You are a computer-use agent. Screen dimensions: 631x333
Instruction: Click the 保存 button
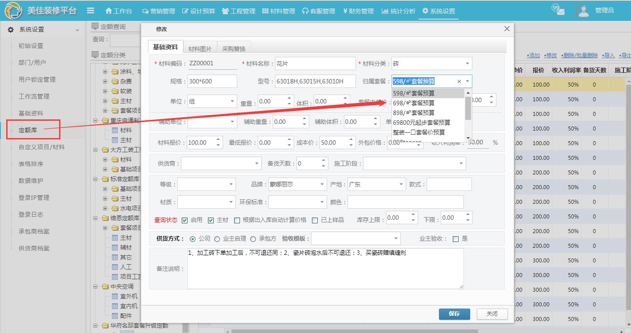tap(454, 314)
